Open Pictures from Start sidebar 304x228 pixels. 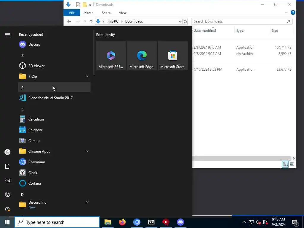click(7, 180)
